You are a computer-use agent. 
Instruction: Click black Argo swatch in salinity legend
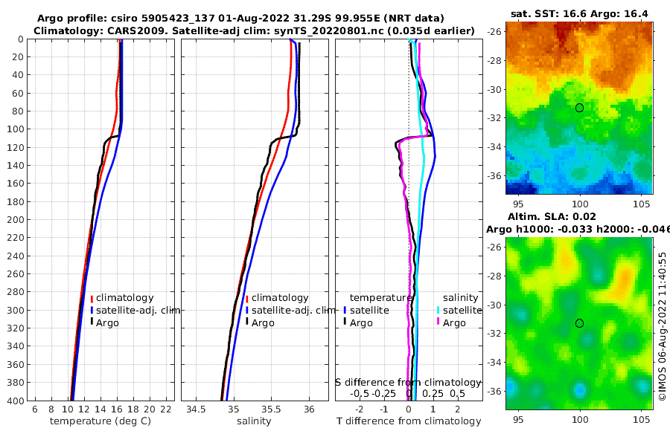[247, 322]
